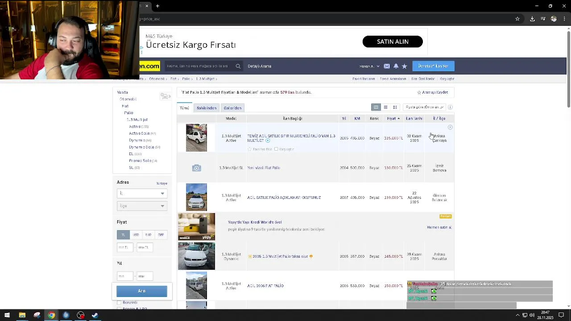The height and width of the screenshot is (321, 571).
Task: Open OBS from the taskbar
Action: click(80, 315)
